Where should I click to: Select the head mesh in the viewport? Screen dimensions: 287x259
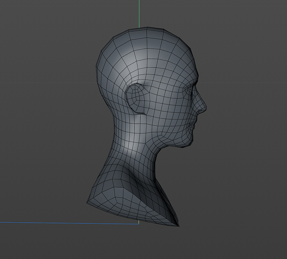point(146,126)
